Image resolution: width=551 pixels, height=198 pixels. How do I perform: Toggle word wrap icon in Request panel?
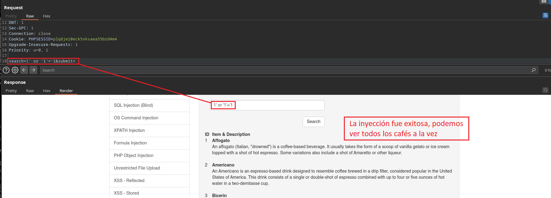(545, 15)
